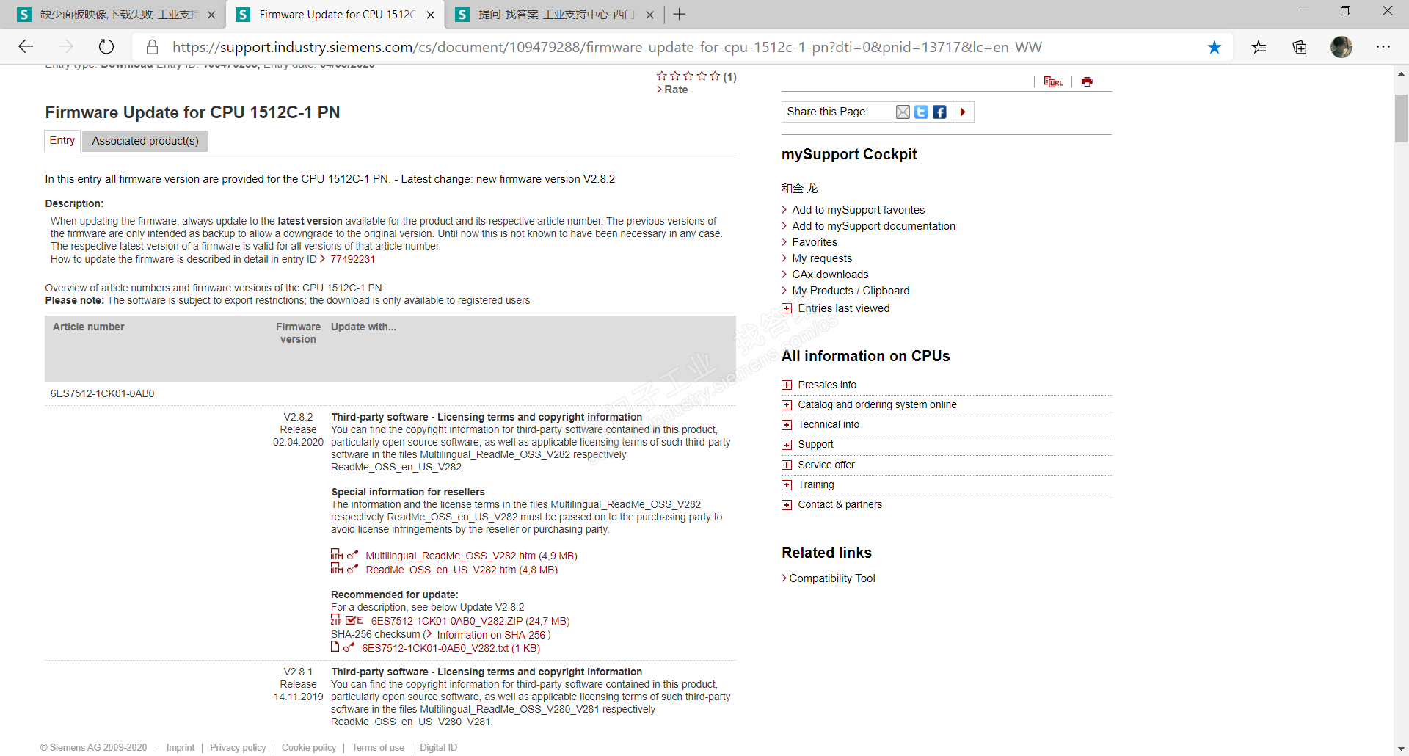This screenshot has height=756, width=1409.
Task: Click the red URL icon above share bar
Action: point(1053,81)
